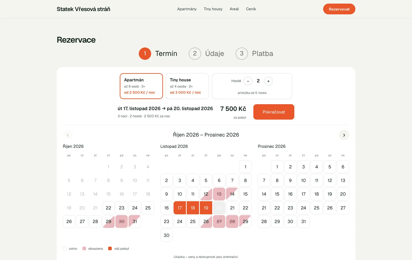Image resolution: width=412 pixels, height=260 pixels.
Task: Click step 1 Termín circle
Action: click(145, 53)
